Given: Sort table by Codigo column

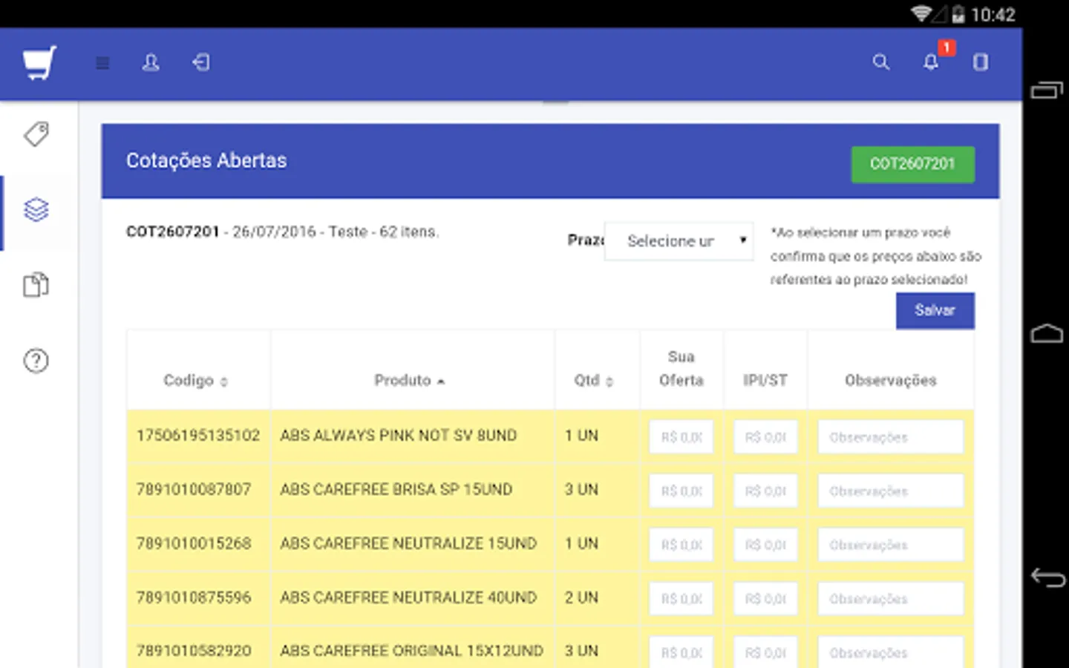Looking at the screenshot, I should (x=196, y=381).
